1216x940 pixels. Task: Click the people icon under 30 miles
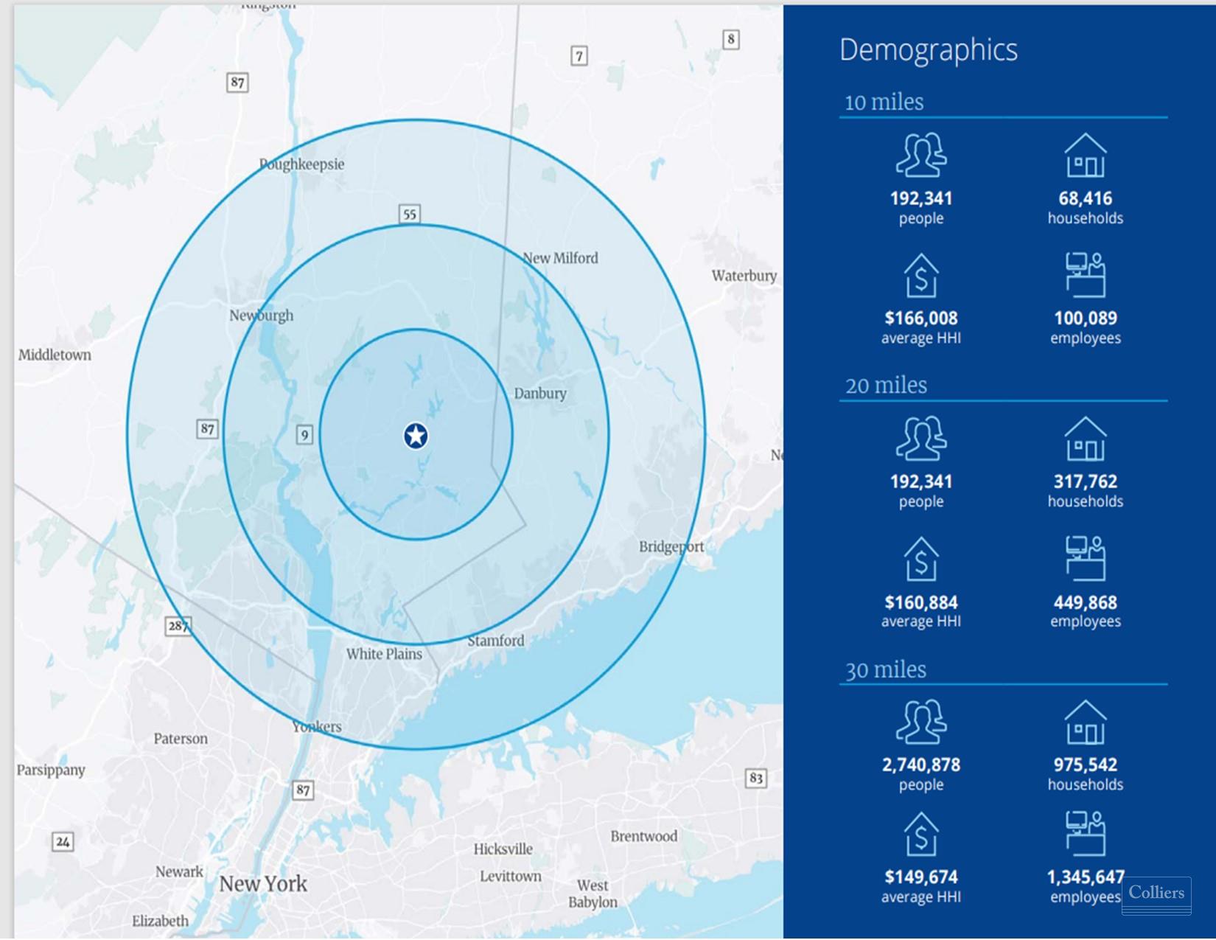click(920, 721)
